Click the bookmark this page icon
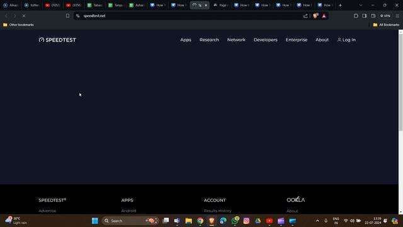This screenshot has width=403, height=227. 67,16
